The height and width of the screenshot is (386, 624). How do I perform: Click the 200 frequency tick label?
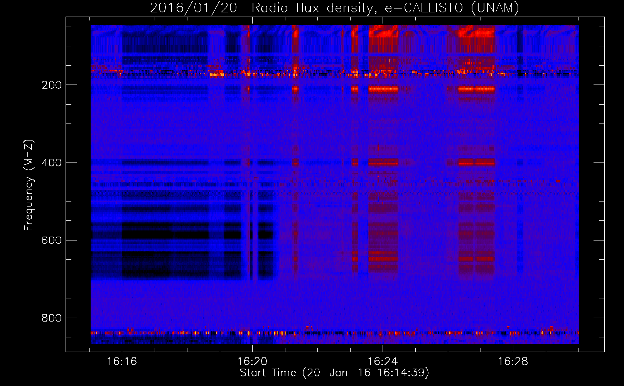coord(52,85)
